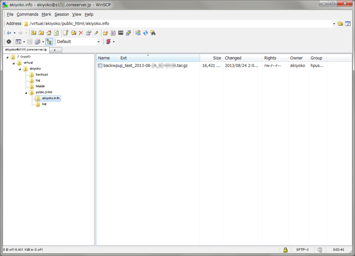
Task: Click open directory folder icon by address
Action: pos(340,24)
